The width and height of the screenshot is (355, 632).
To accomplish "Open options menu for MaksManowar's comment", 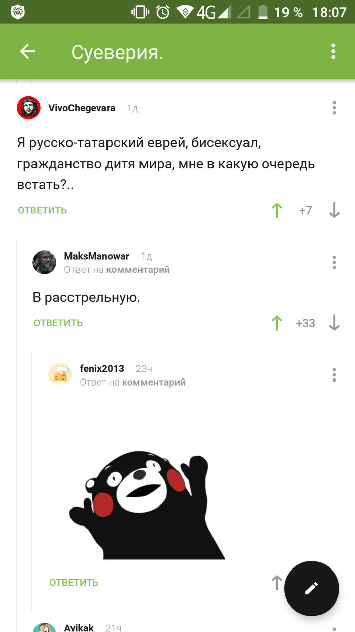I will (x=334, y=262).
